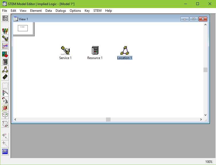Click the vertical scrollbar down arrow
The image size is (216, 165).
click(x=205, y=115)
